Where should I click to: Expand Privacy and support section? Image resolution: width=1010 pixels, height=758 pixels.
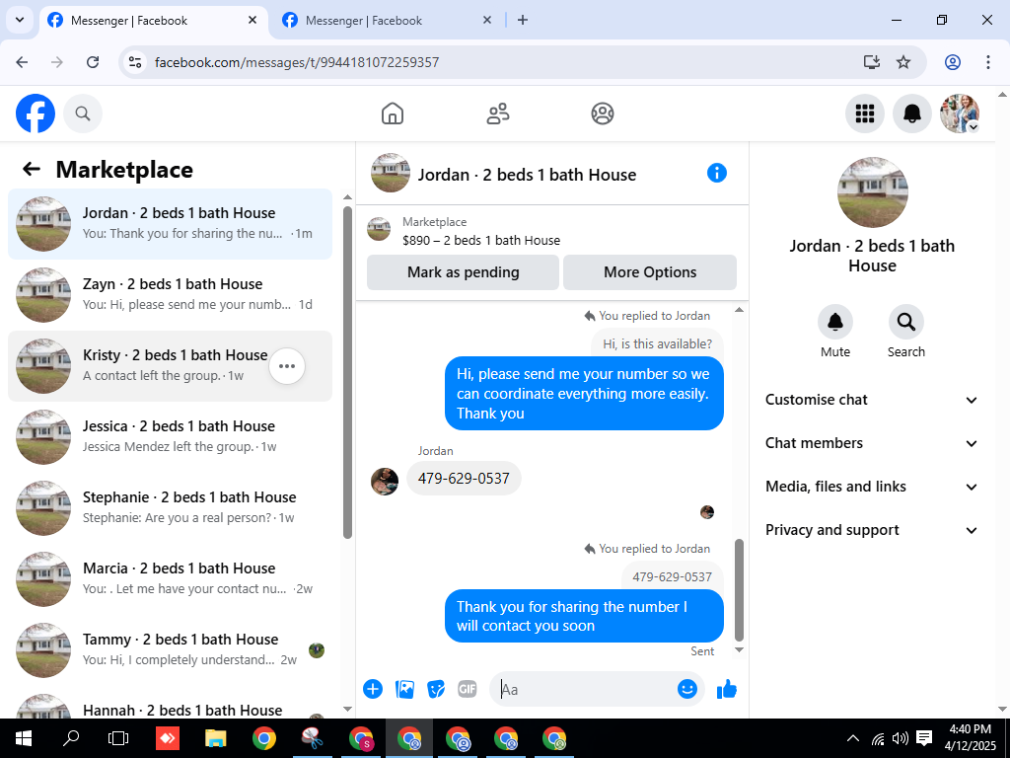pyautogui.click(x=872, y=530)
